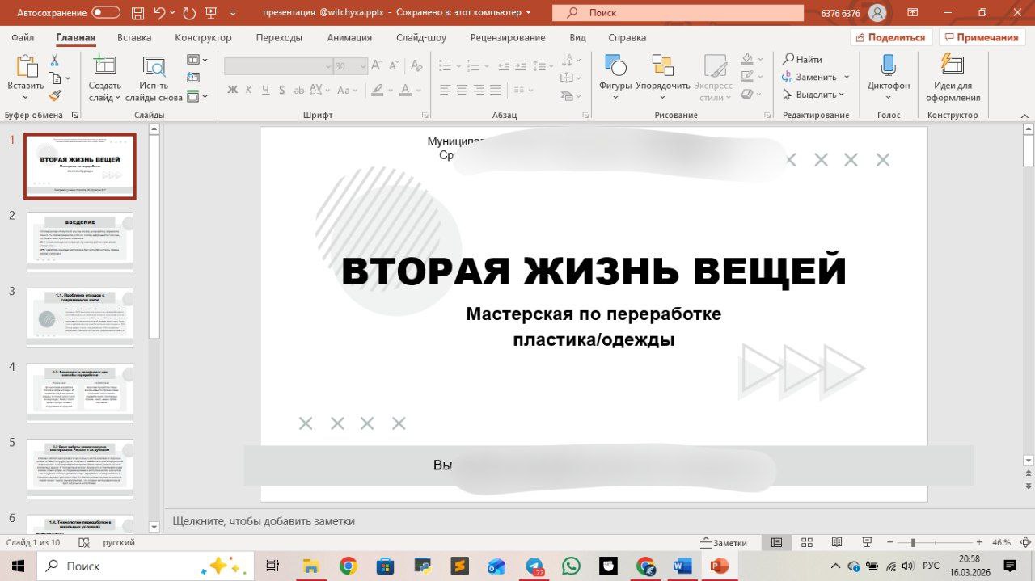Toggle the AutoSave switch
Screen dimensions: 1035x581
pos(106,12)
